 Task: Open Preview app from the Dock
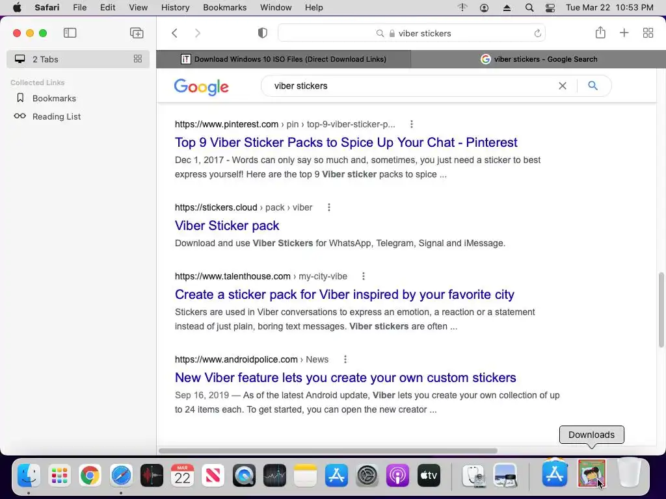pos(505,475)
